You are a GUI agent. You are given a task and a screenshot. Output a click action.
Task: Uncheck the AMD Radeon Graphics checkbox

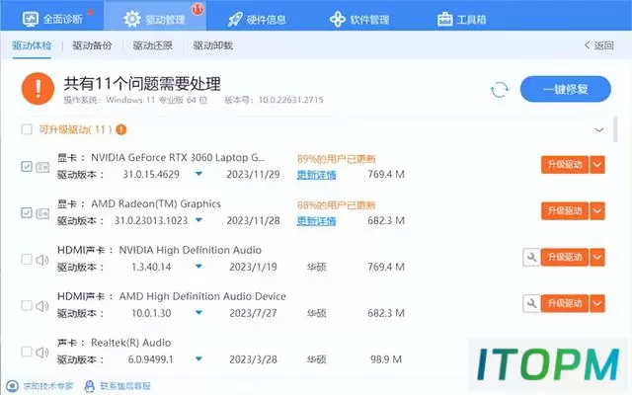(x=27, y=212)
